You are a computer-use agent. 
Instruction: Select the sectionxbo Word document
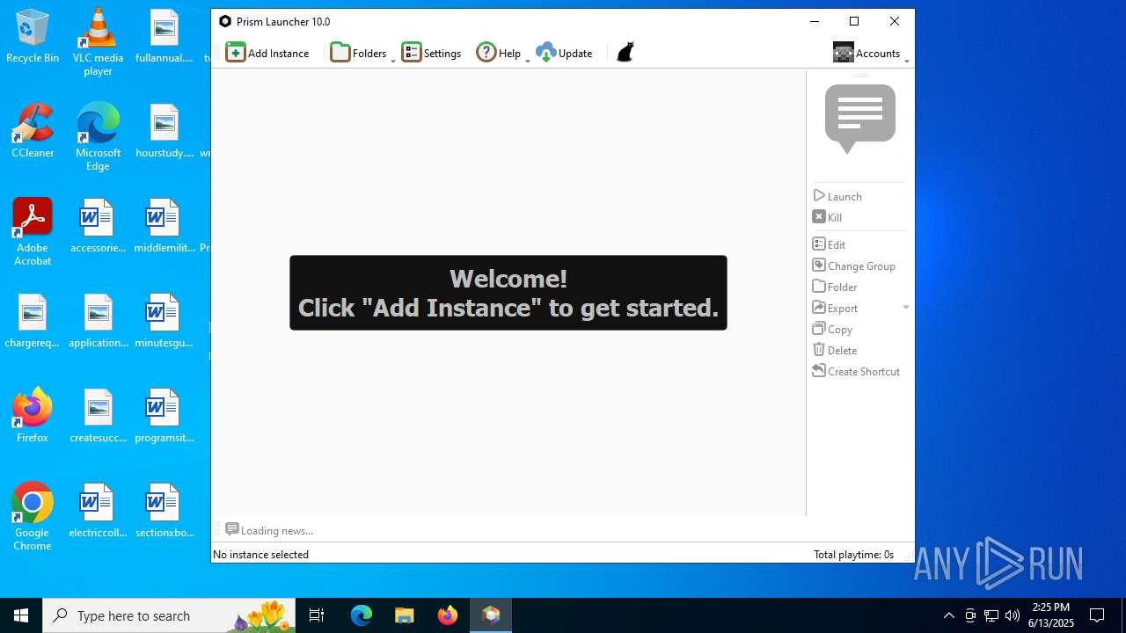164,511
